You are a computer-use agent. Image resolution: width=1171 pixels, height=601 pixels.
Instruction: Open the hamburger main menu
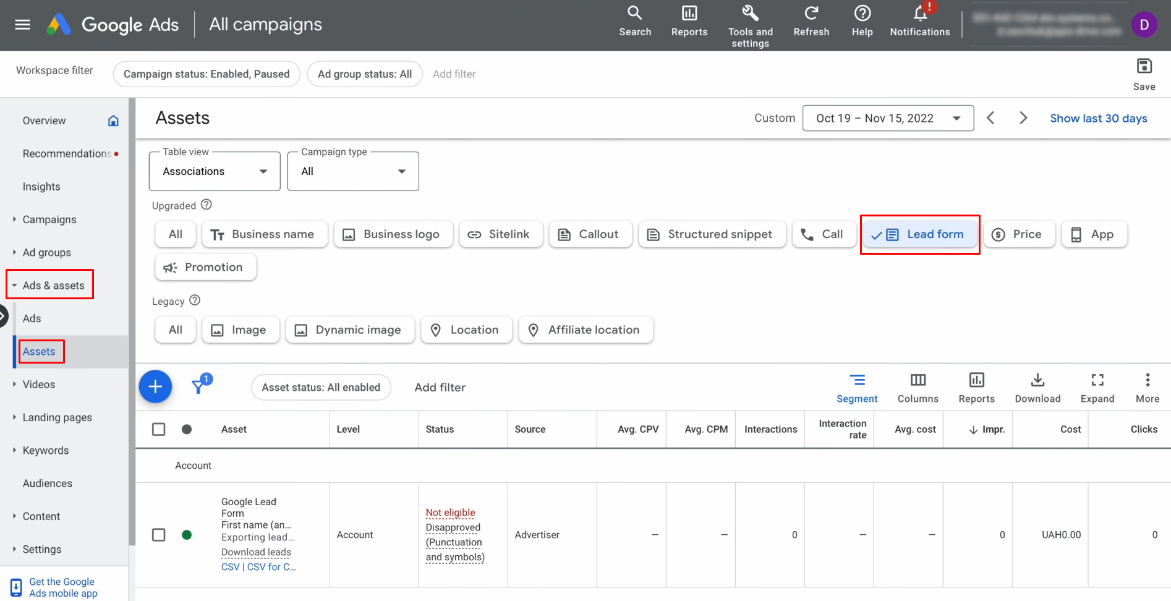click(x=23, y=25)
